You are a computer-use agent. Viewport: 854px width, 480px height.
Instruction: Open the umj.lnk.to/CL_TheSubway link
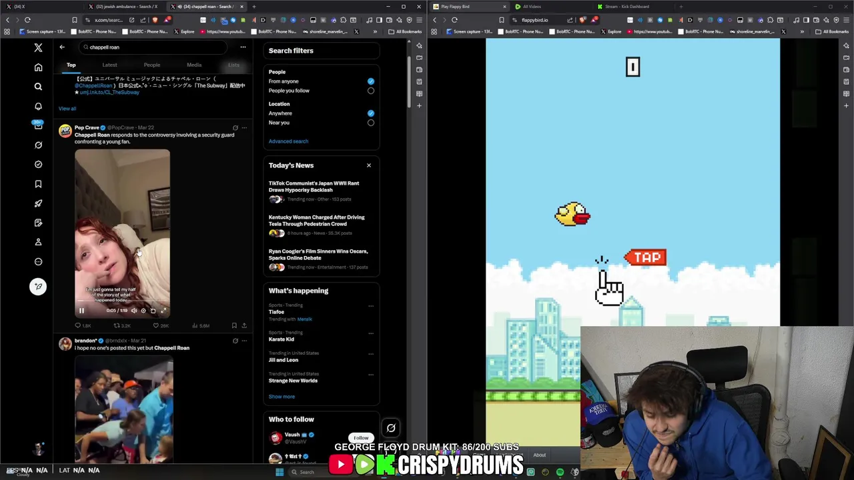109,93
